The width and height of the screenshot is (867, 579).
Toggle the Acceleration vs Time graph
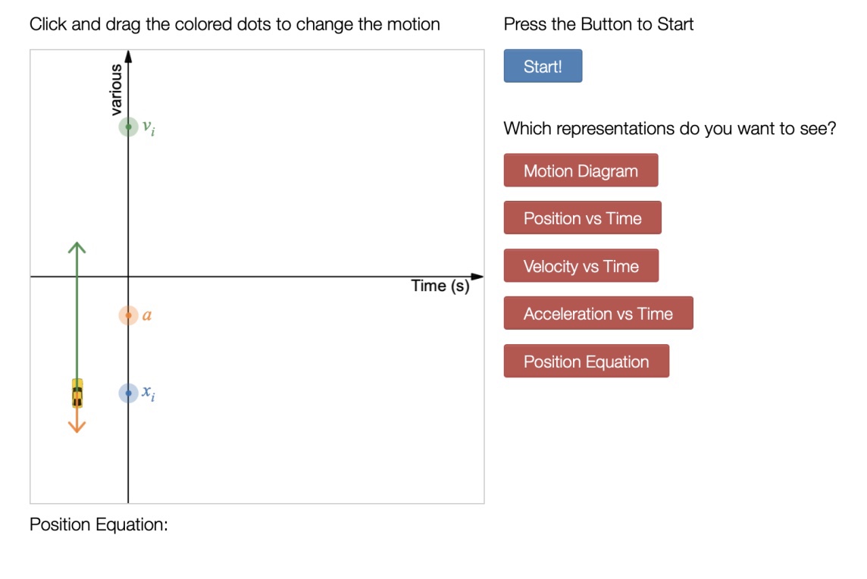[598, 314]
